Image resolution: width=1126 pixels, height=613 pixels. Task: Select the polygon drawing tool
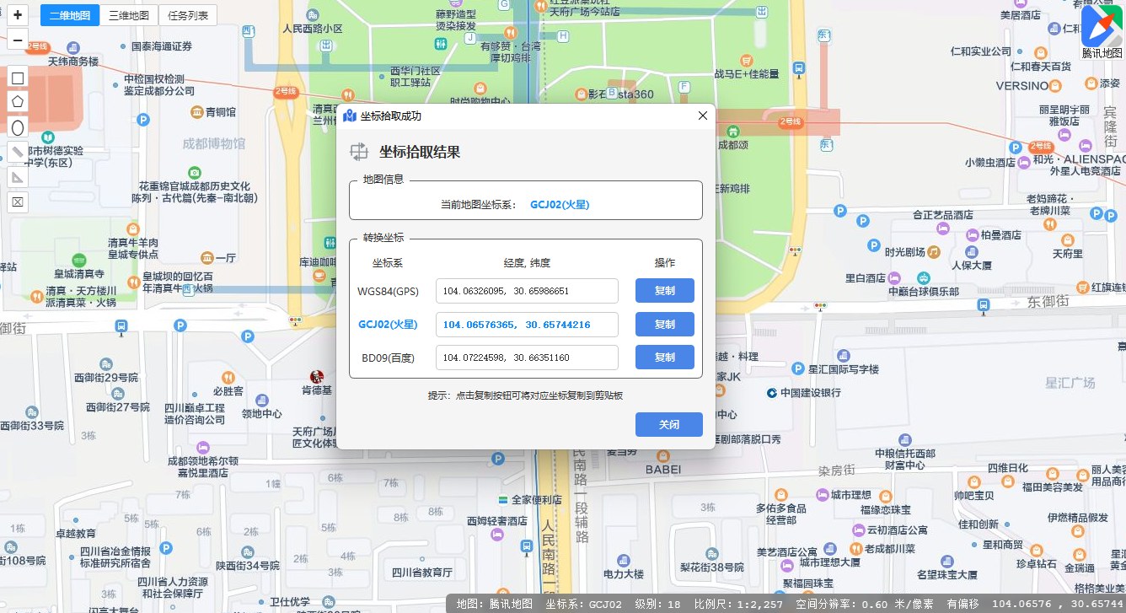pyautogui.click(x=18, y=102)
